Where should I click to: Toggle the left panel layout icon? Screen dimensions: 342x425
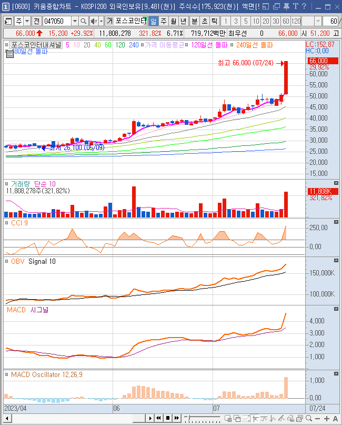coord(8,21)
